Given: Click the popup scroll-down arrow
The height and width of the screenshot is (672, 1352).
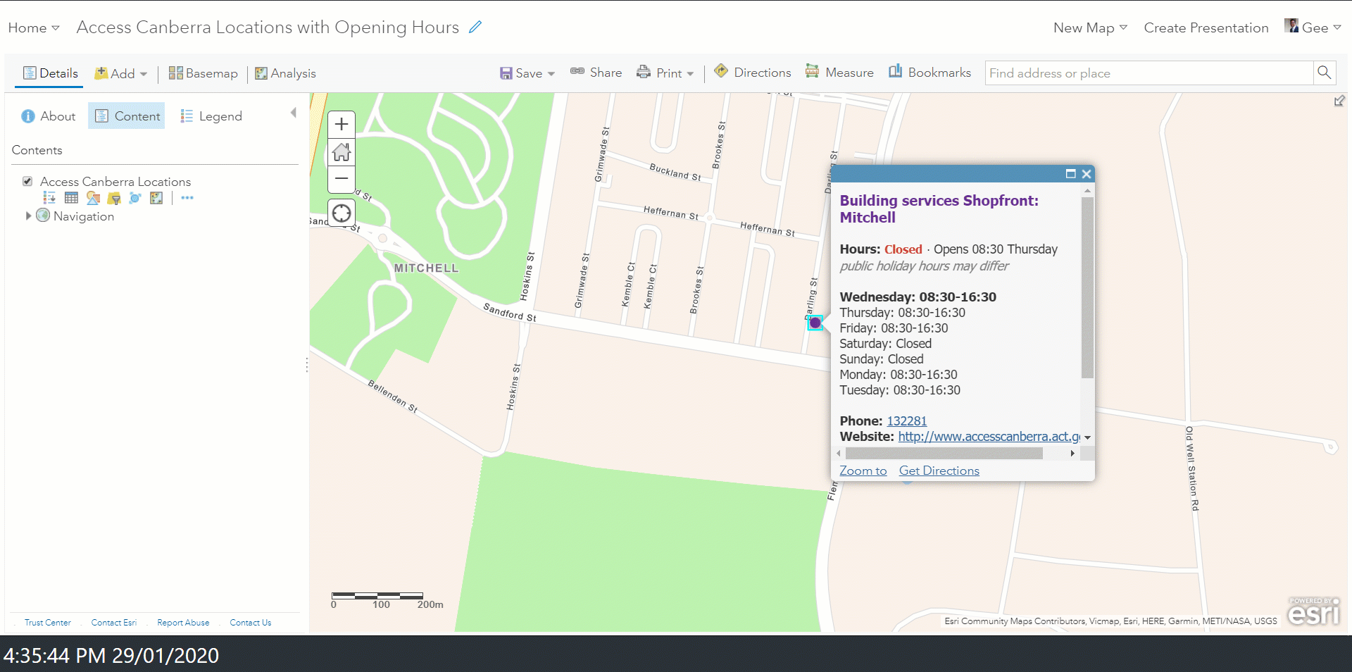Looking at the screenshot, I should (1087, 437).
